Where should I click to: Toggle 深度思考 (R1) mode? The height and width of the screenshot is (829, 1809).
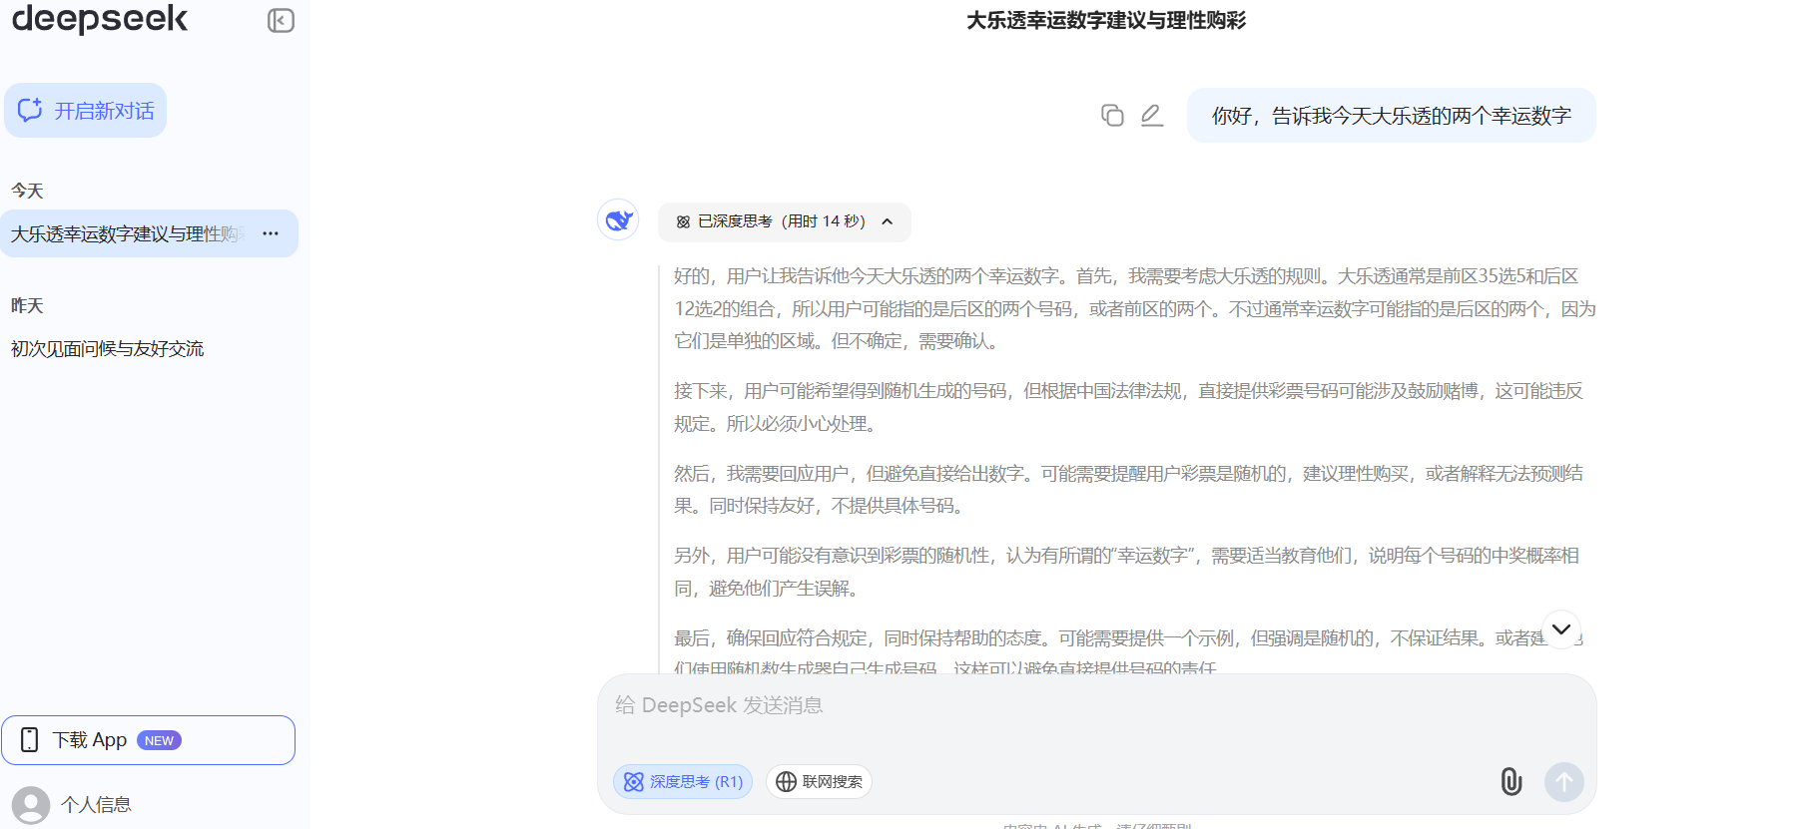pyautogui.click(x=683, y=782)
